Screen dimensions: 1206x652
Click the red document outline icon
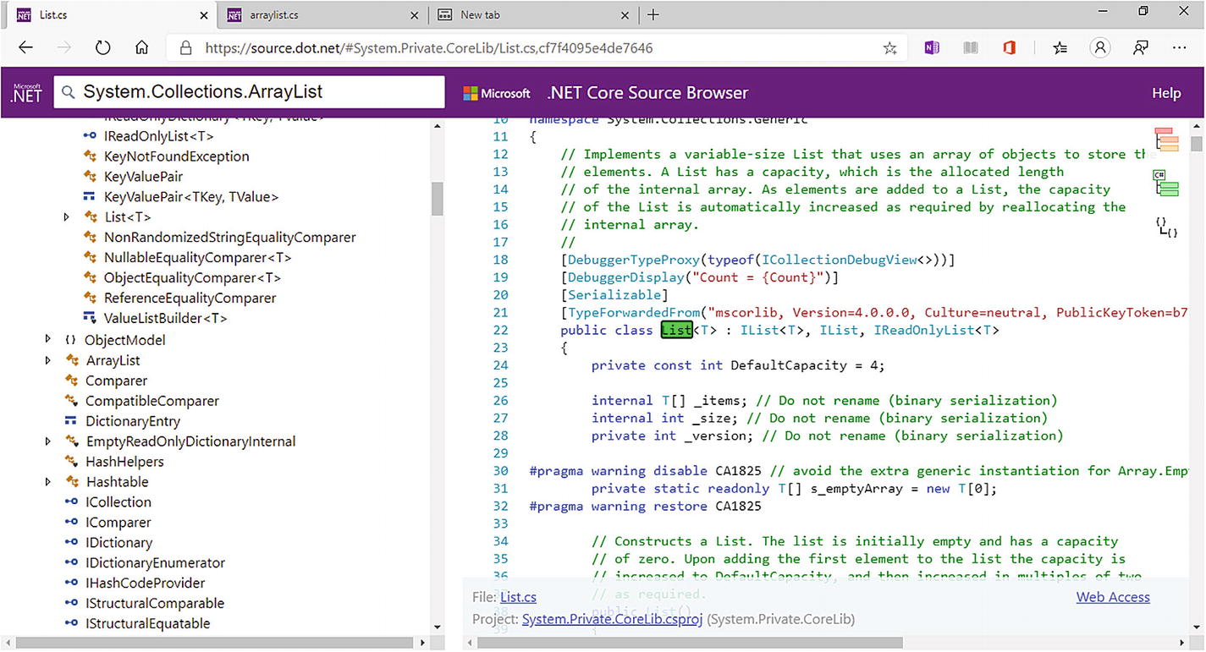(1167, 140)
